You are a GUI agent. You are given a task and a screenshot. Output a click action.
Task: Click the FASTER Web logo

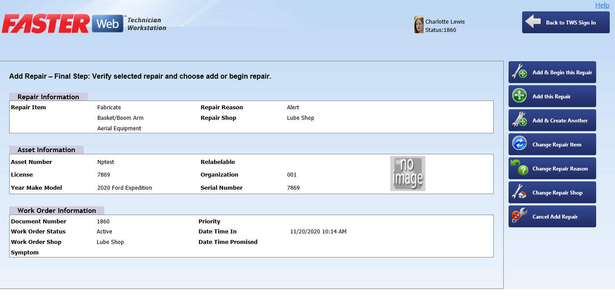[x=84, y=24]
